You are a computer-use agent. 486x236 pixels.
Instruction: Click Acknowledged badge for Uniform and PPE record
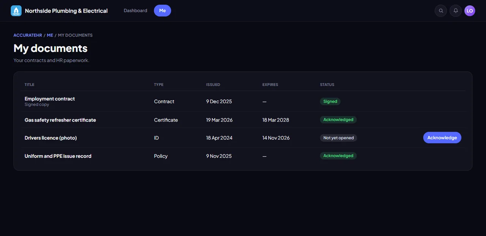(x=338, y=156)
